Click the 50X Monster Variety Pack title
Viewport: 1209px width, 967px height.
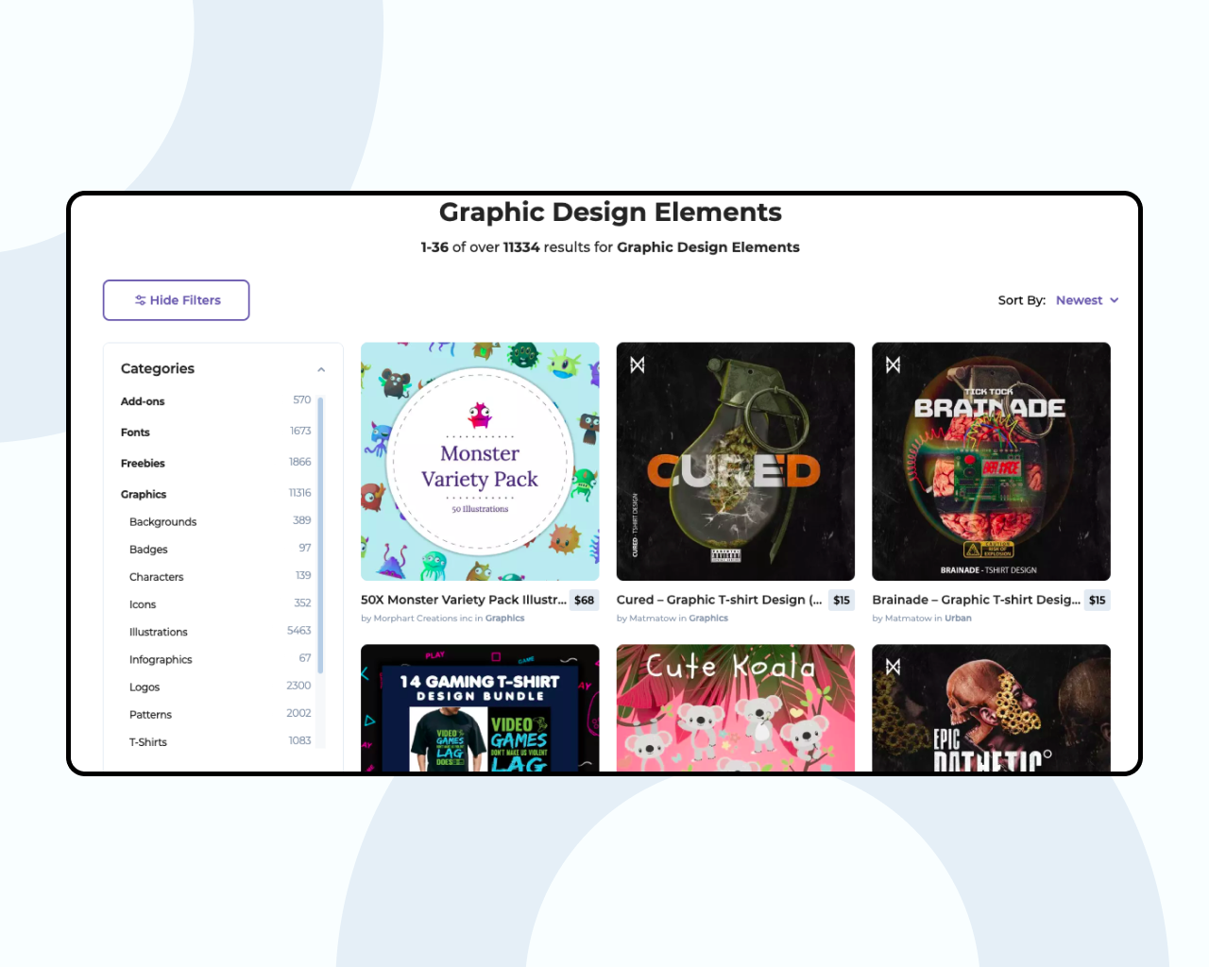[464, 600]
